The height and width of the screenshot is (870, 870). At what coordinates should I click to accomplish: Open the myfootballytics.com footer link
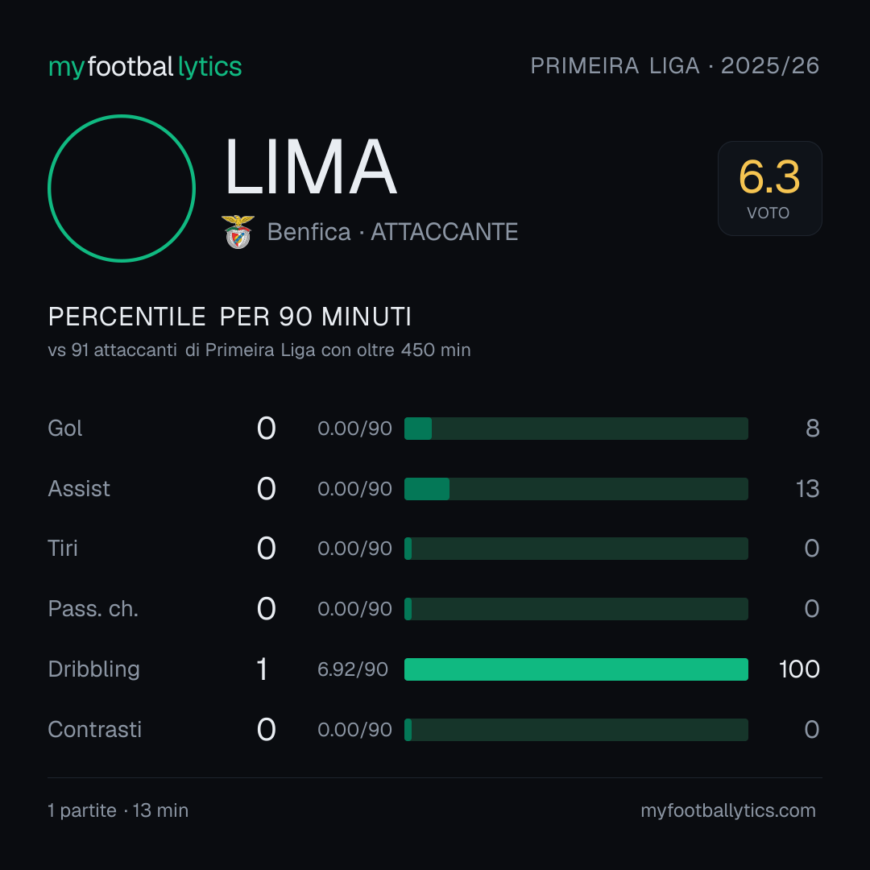tap(728, 810)
